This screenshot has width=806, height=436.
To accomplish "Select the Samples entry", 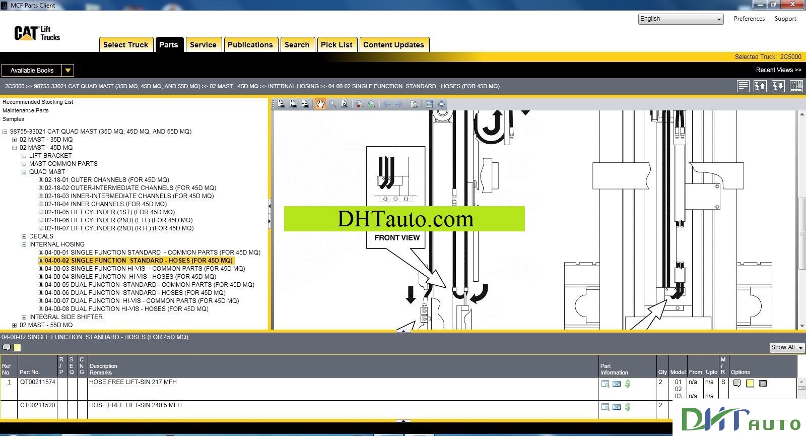I will [13, 119].
